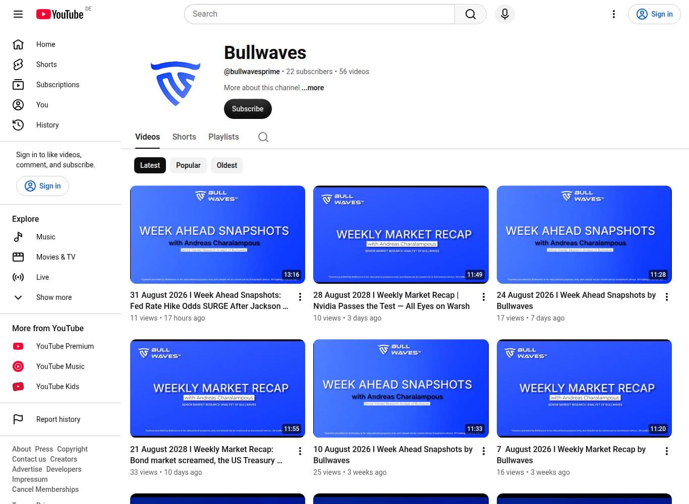The height and width of the screenshot is (504, 689).
Task: Sort videos by Oldest
Action: click(x=227, y=165)
